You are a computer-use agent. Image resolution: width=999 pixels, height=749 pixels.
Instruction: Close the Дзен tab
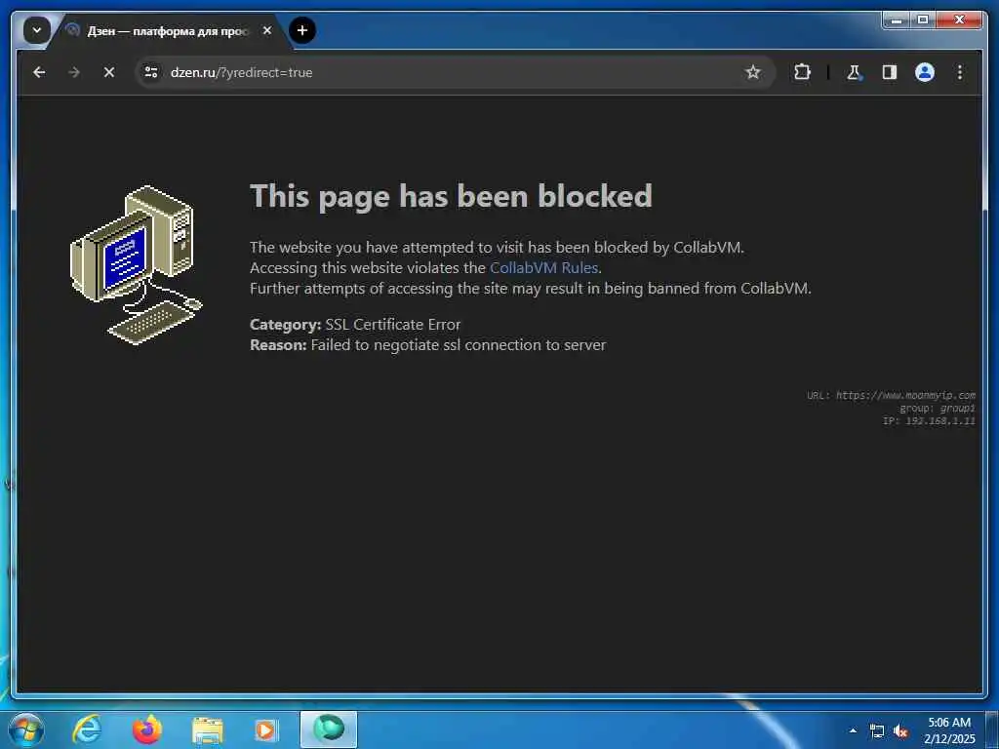click(267, 30)
